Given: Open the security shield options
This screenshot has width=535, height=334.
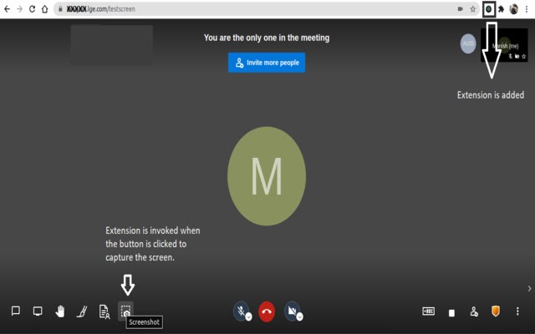Looking at the screenshot, I should point(496,311).
